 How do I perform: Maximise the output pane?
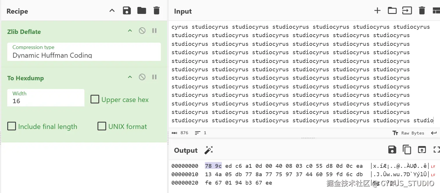[436, 150]
